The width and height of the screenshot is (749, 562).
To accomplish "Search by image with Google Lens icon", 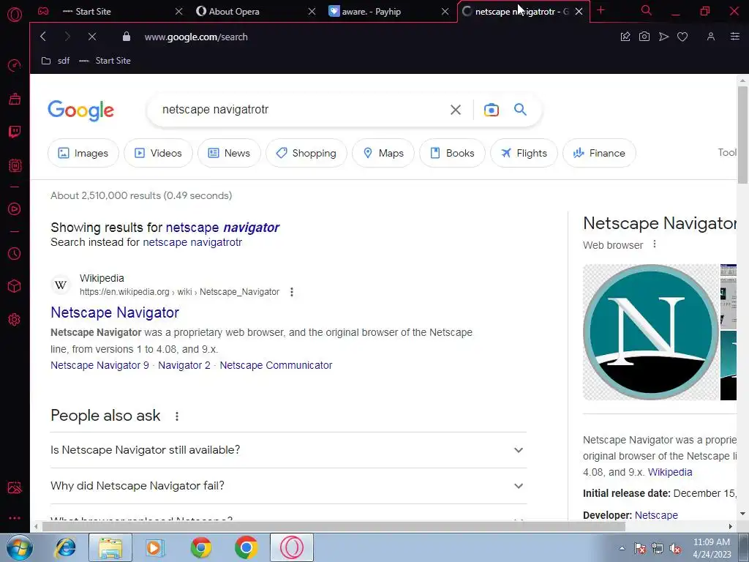I will (x=491, y=110).
